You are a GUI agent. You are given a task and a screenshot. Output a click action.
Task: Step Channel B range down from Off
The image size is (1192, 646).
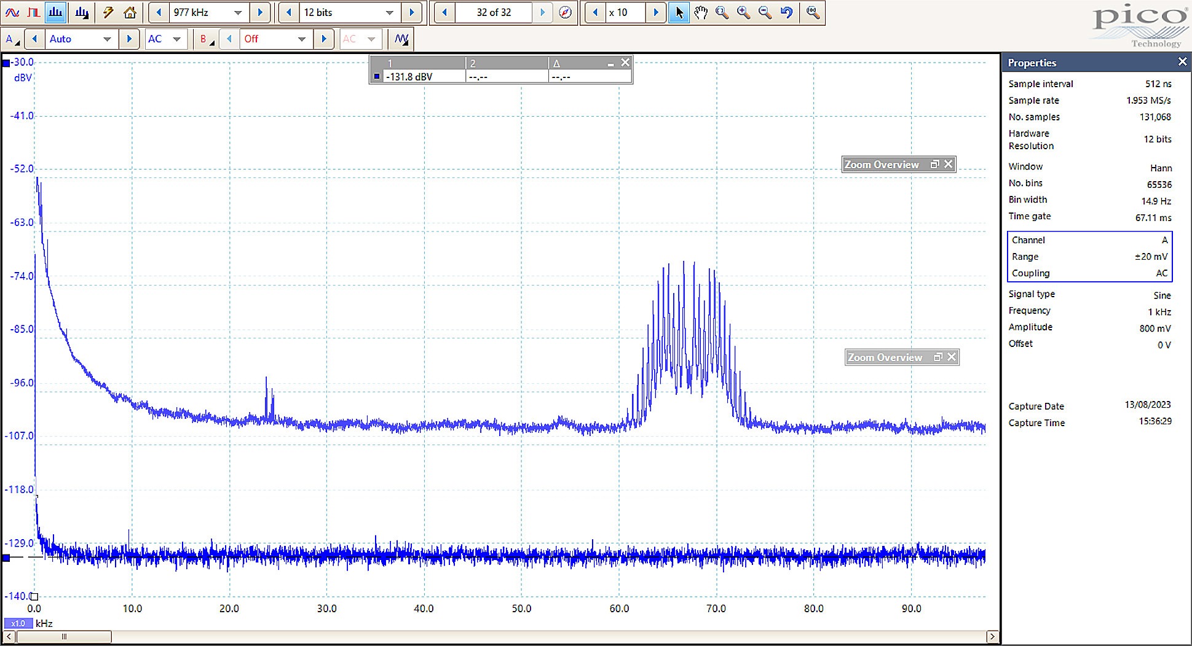(x=229, y=39)
